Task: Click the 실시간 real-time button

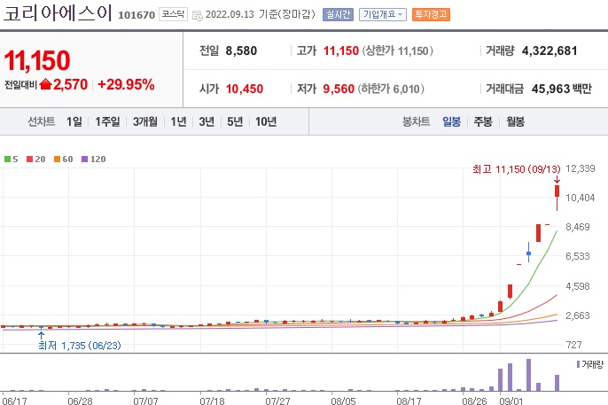Action: tap(338, 14)
